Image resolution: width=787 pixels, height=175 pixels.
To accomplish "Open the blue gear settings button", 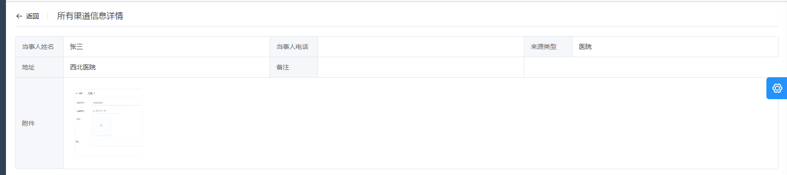I will coord(777,88).
